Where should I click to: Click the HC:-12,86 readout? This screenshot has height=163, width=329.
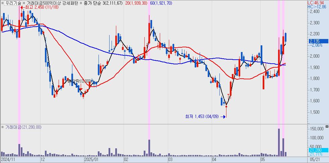click(318, 7)
